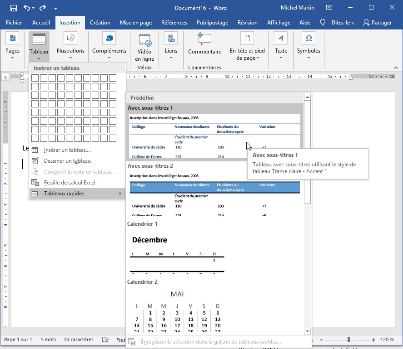Viewport: 403px width, 349px height.
Task: Insert a Vidéo en ligne
Action: pyautogui.click(x=144, y=48)
